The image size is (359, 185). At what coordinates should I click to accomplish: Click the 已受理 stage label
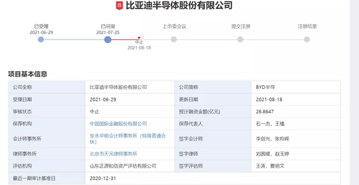(x=41, y=26)
